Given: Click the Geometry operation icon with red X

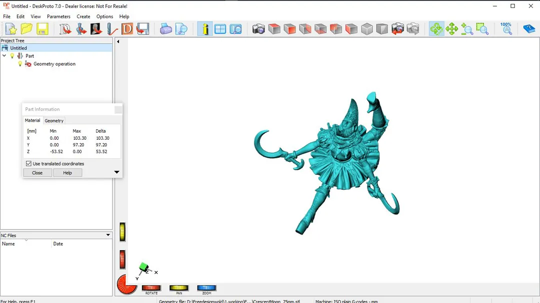Looking at the screenshot, I should [x=28, y=64].
